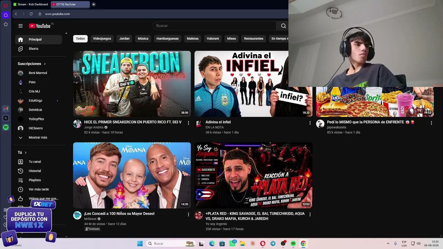Open X (Twitter) from Opera sidebar
This screenshot has width=443, height=249.
(x=6, y=118)
